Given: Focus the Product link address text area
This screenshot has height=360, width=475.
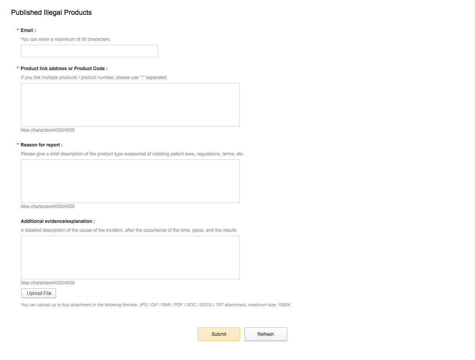Looking at the screenshot, I should [130, 105].
